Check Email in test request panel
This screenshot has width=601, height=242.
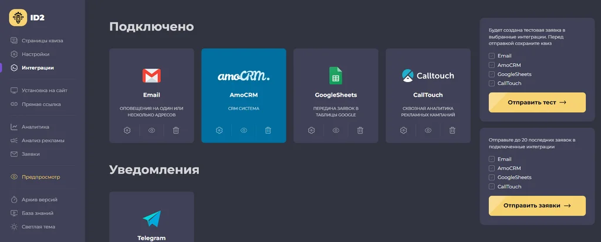[492, 56]
